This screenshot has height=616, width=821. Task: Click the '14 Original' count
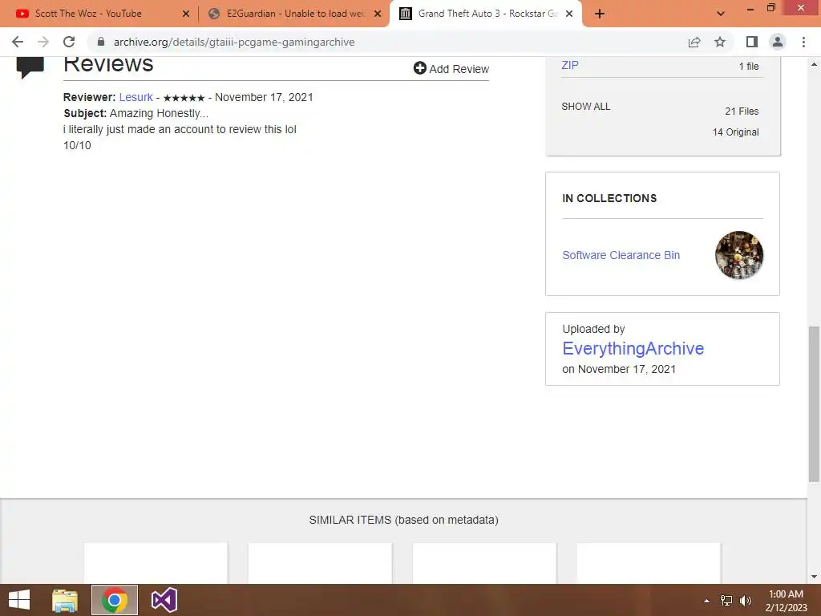[x=736, y=132]
